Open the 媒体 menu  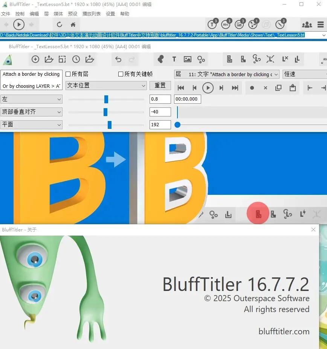point(58,14)
